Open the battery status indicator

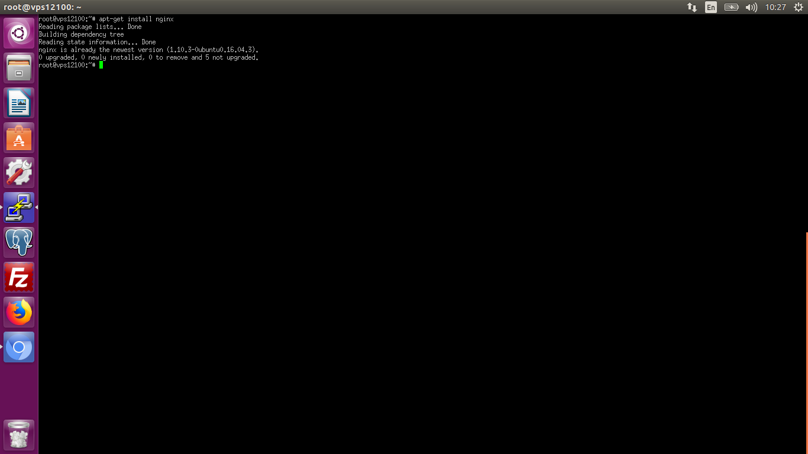pos(732,7)
